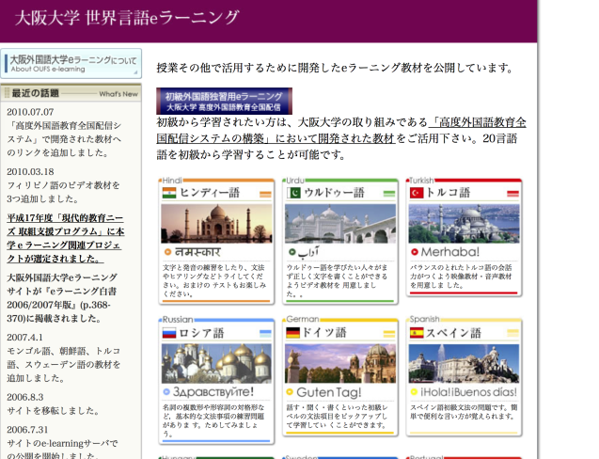Click yellow bullet beside ¡Hola! ¡Buenos días!
599x459 pixels.
(414, 391)
